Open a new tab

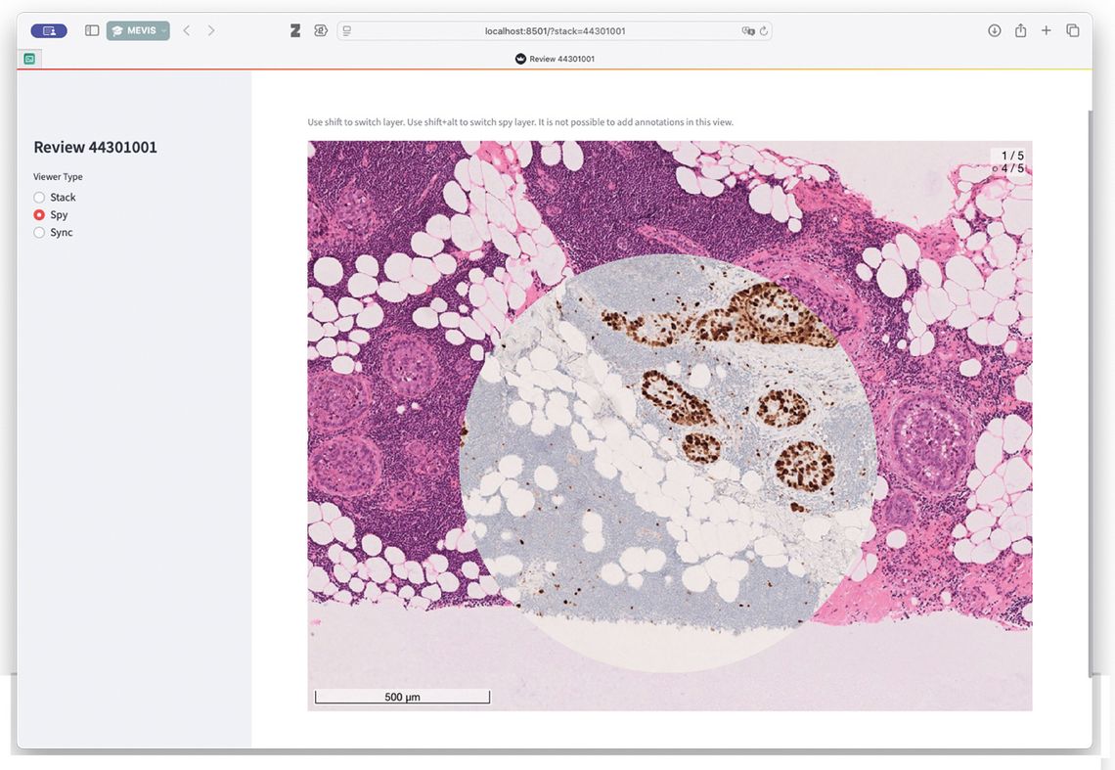tap(1046, 30)
